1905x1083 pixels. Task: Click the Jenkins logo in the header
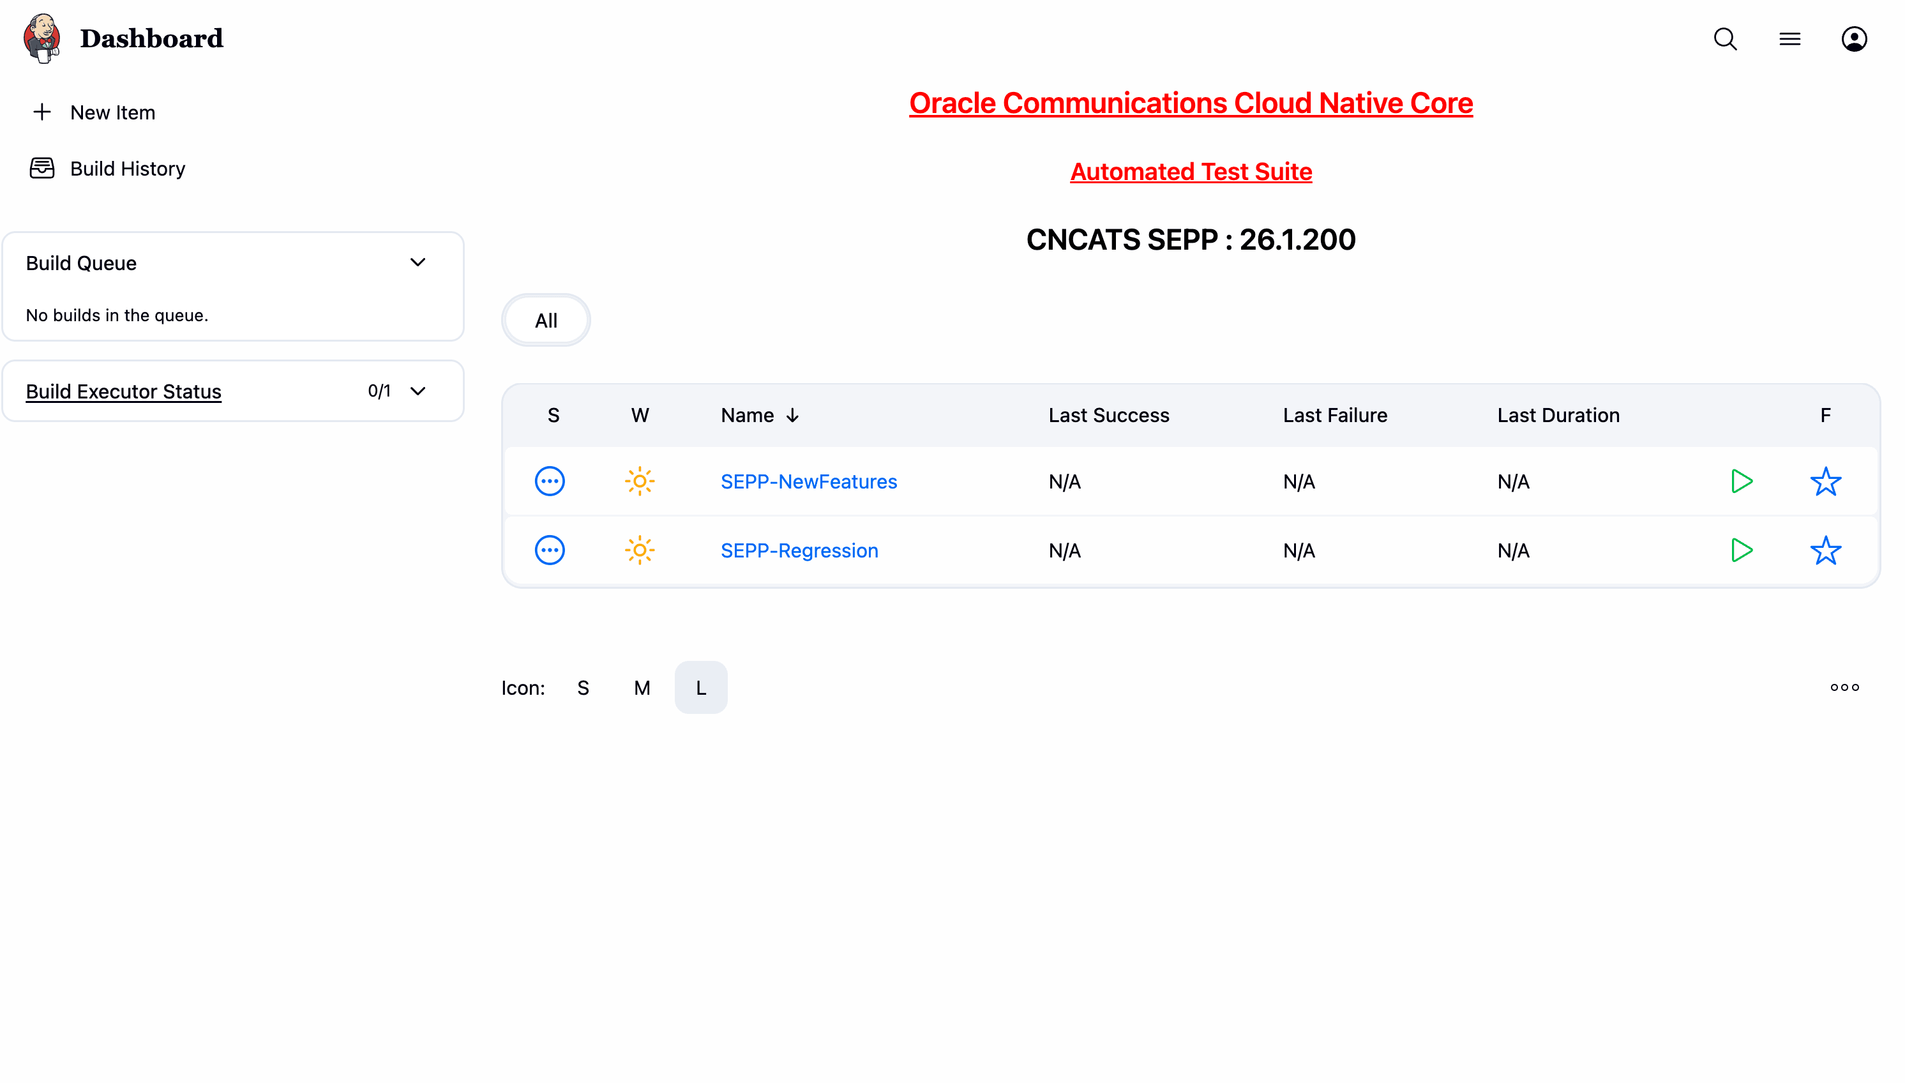tap(41, 38)
